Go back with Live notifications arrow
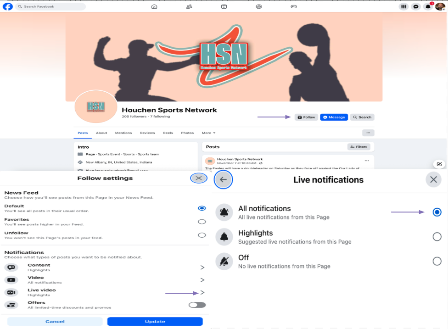This screenshot has width=448, height=329. (x=224, y=179)
